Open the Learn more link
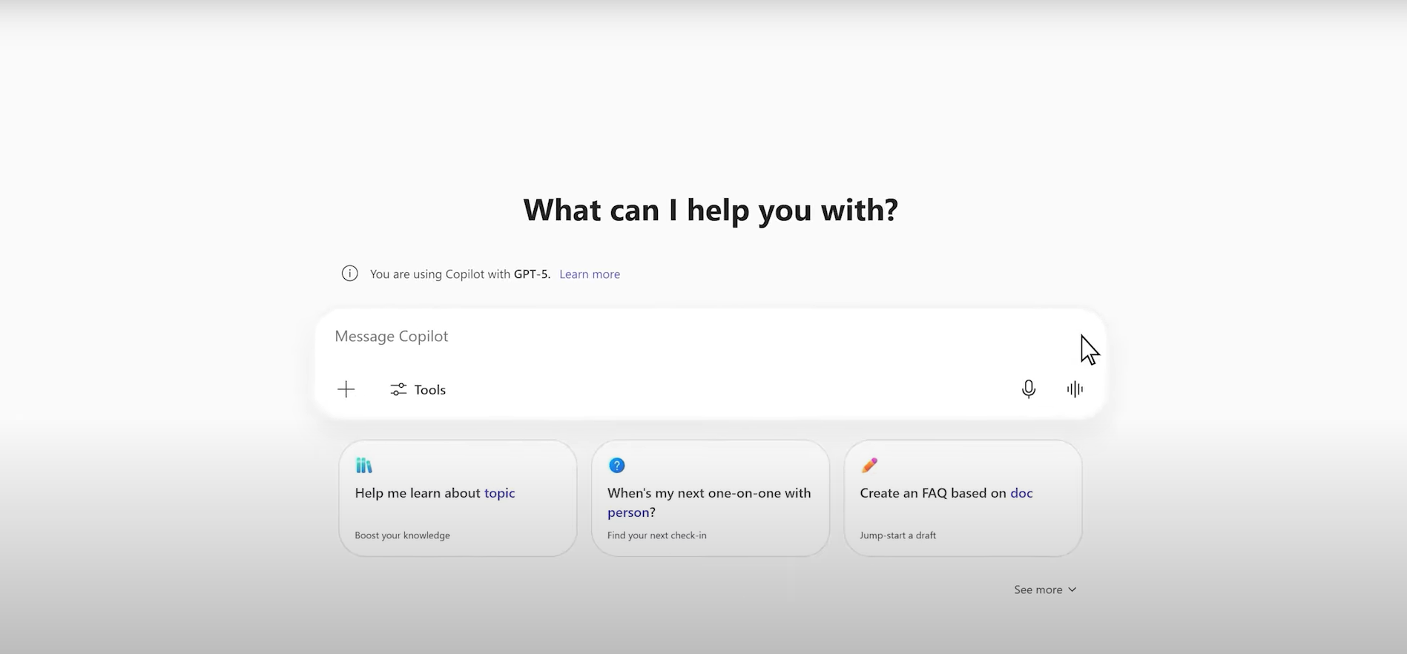This screenshot has width=1407, height=654. (589, 274)
